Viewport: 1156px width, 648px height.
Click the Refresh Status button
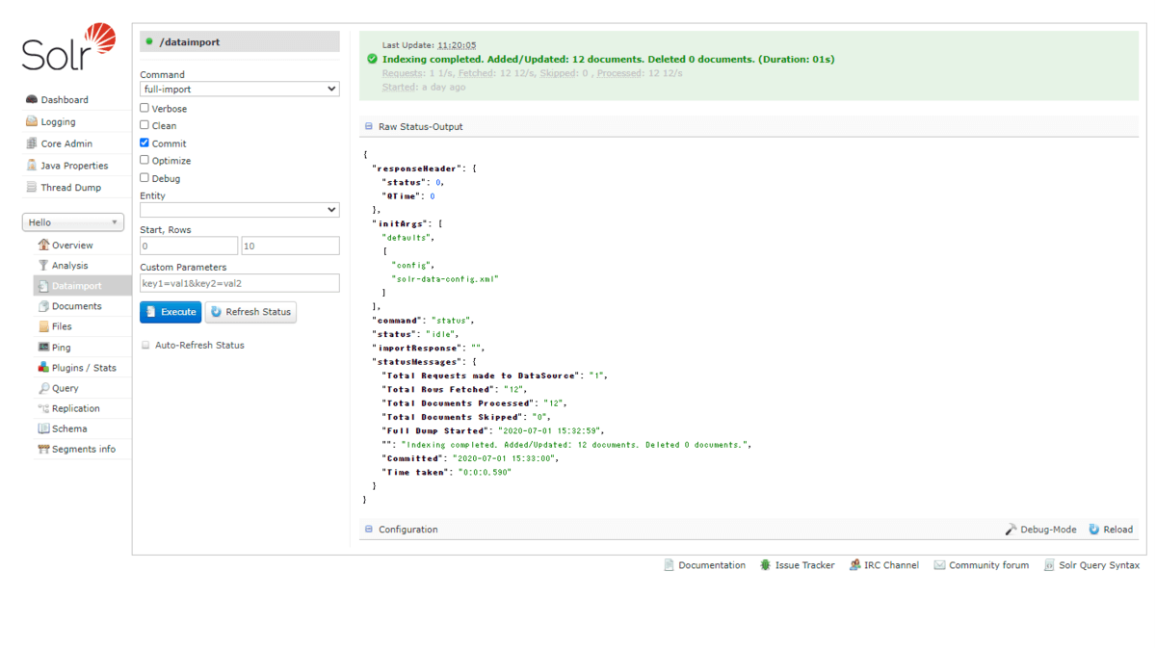(250, 312)
